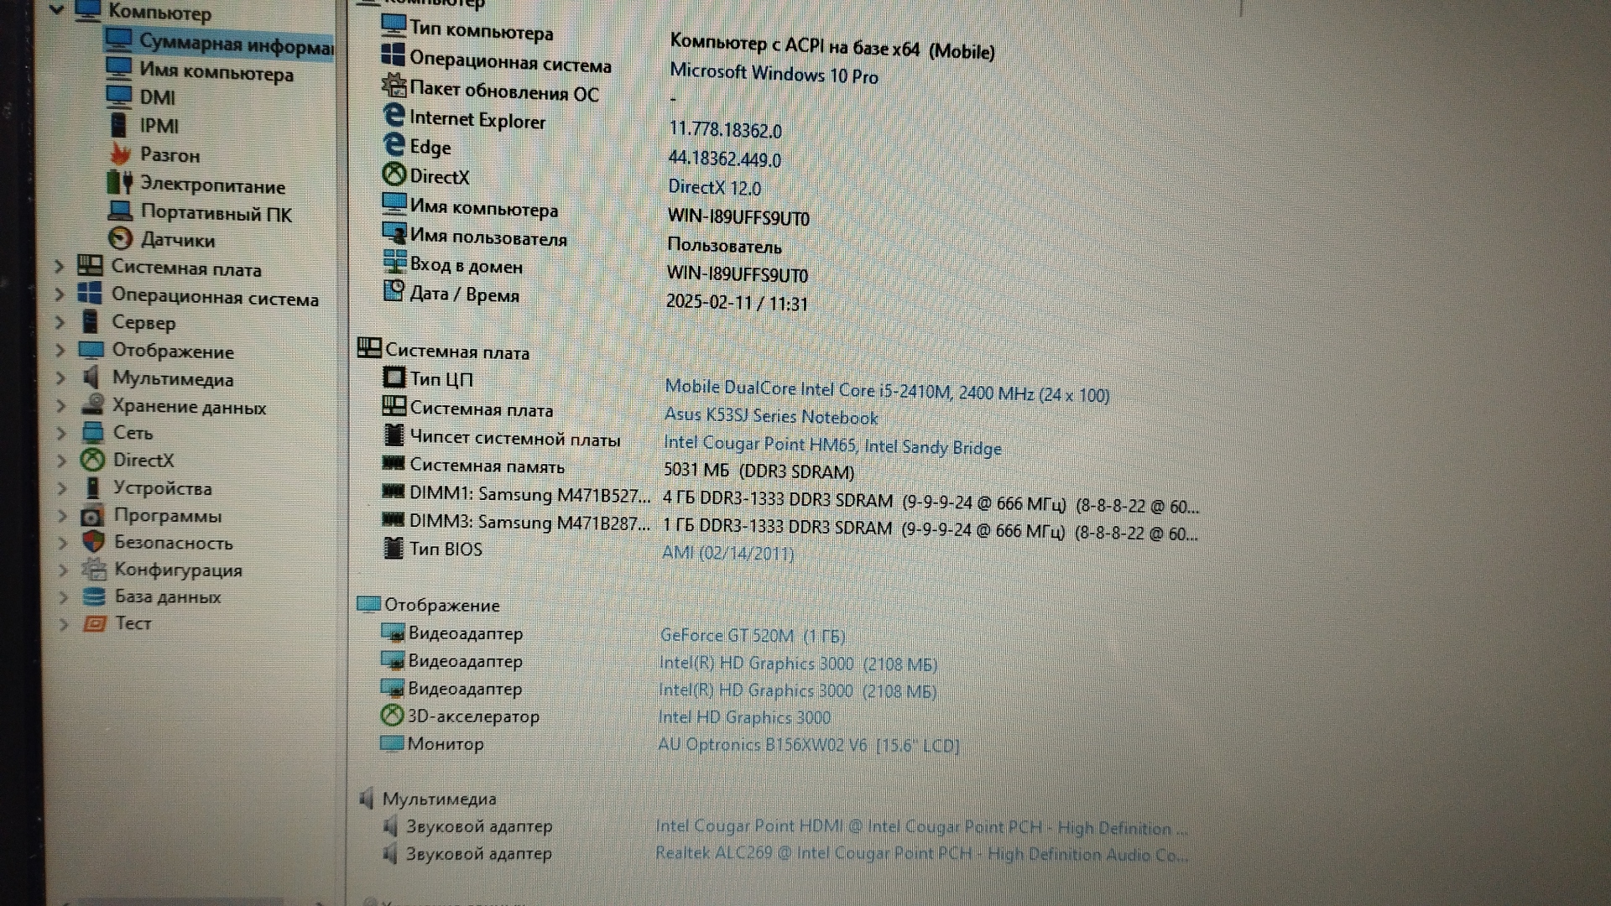Select the Вход в домен row
Screen dimensions: 1611x906
(x=595, y=269)
